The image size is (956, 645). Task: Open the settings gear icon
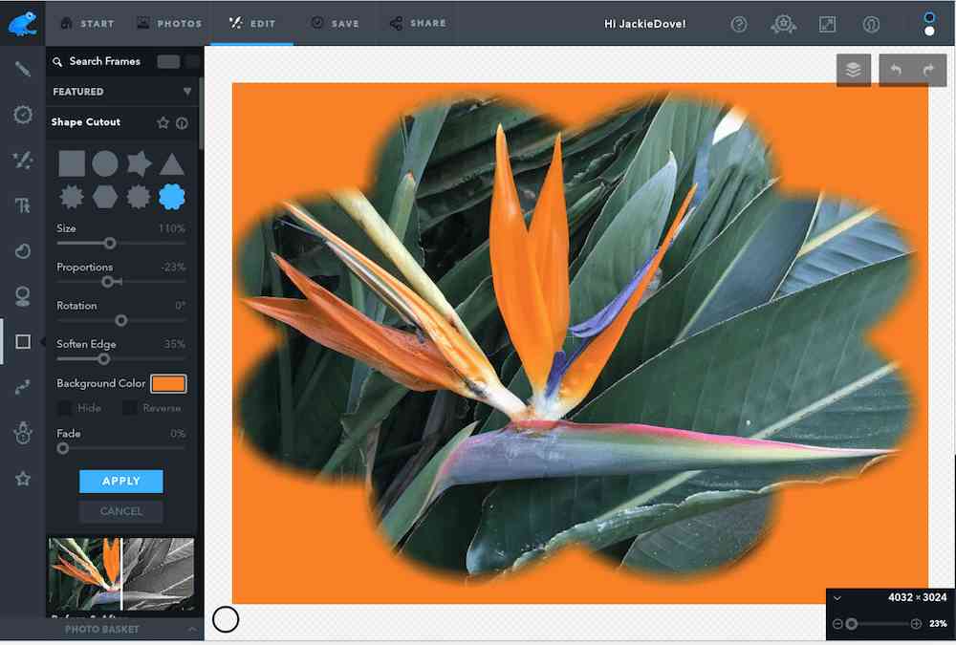click(x=784, y=25)
